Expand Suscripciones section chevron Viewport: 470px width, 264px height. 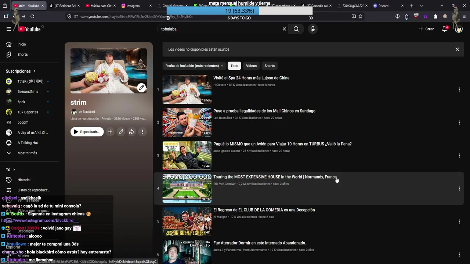(x=35, y=71)
